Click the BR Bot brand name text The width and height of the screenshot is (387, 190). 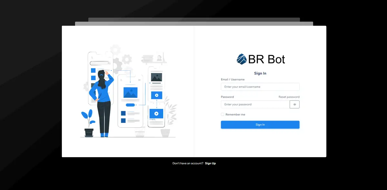[266, 59]
